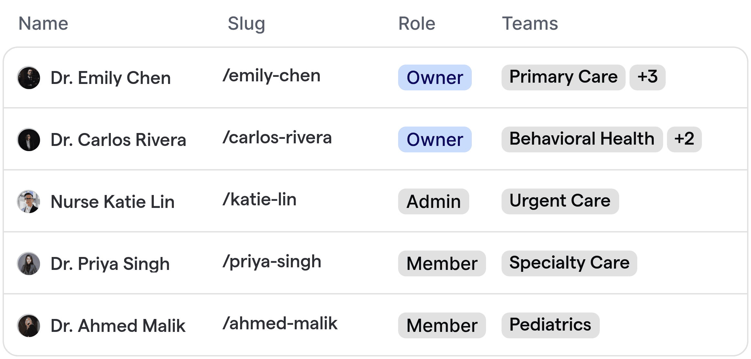Open the /ahmed-malik slug link

click(280, 323)
